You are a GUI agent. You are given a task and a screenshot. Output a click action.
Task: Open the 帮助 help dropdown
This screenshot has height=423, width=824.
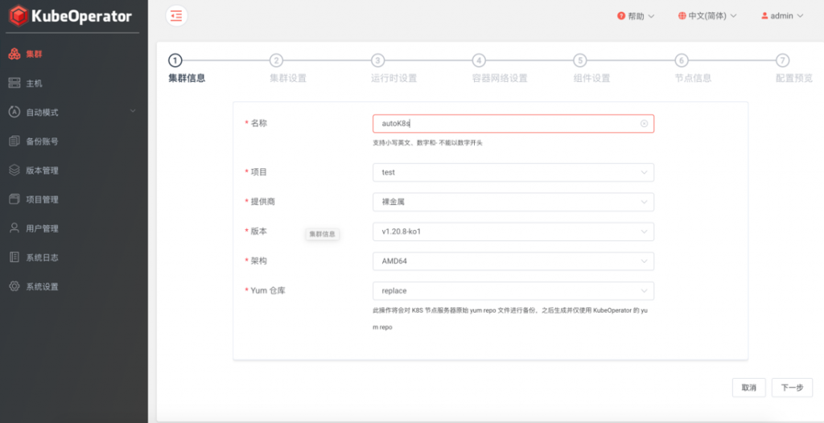(636, 16)
